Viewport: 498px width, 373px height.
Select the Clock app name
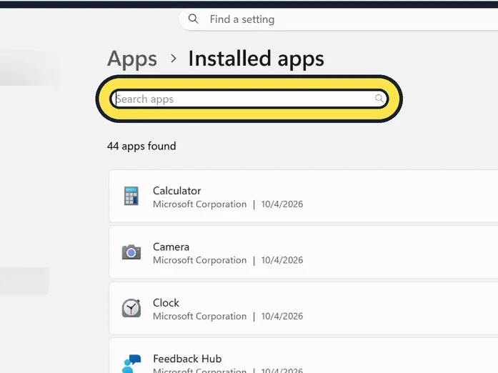click(166, 303)
